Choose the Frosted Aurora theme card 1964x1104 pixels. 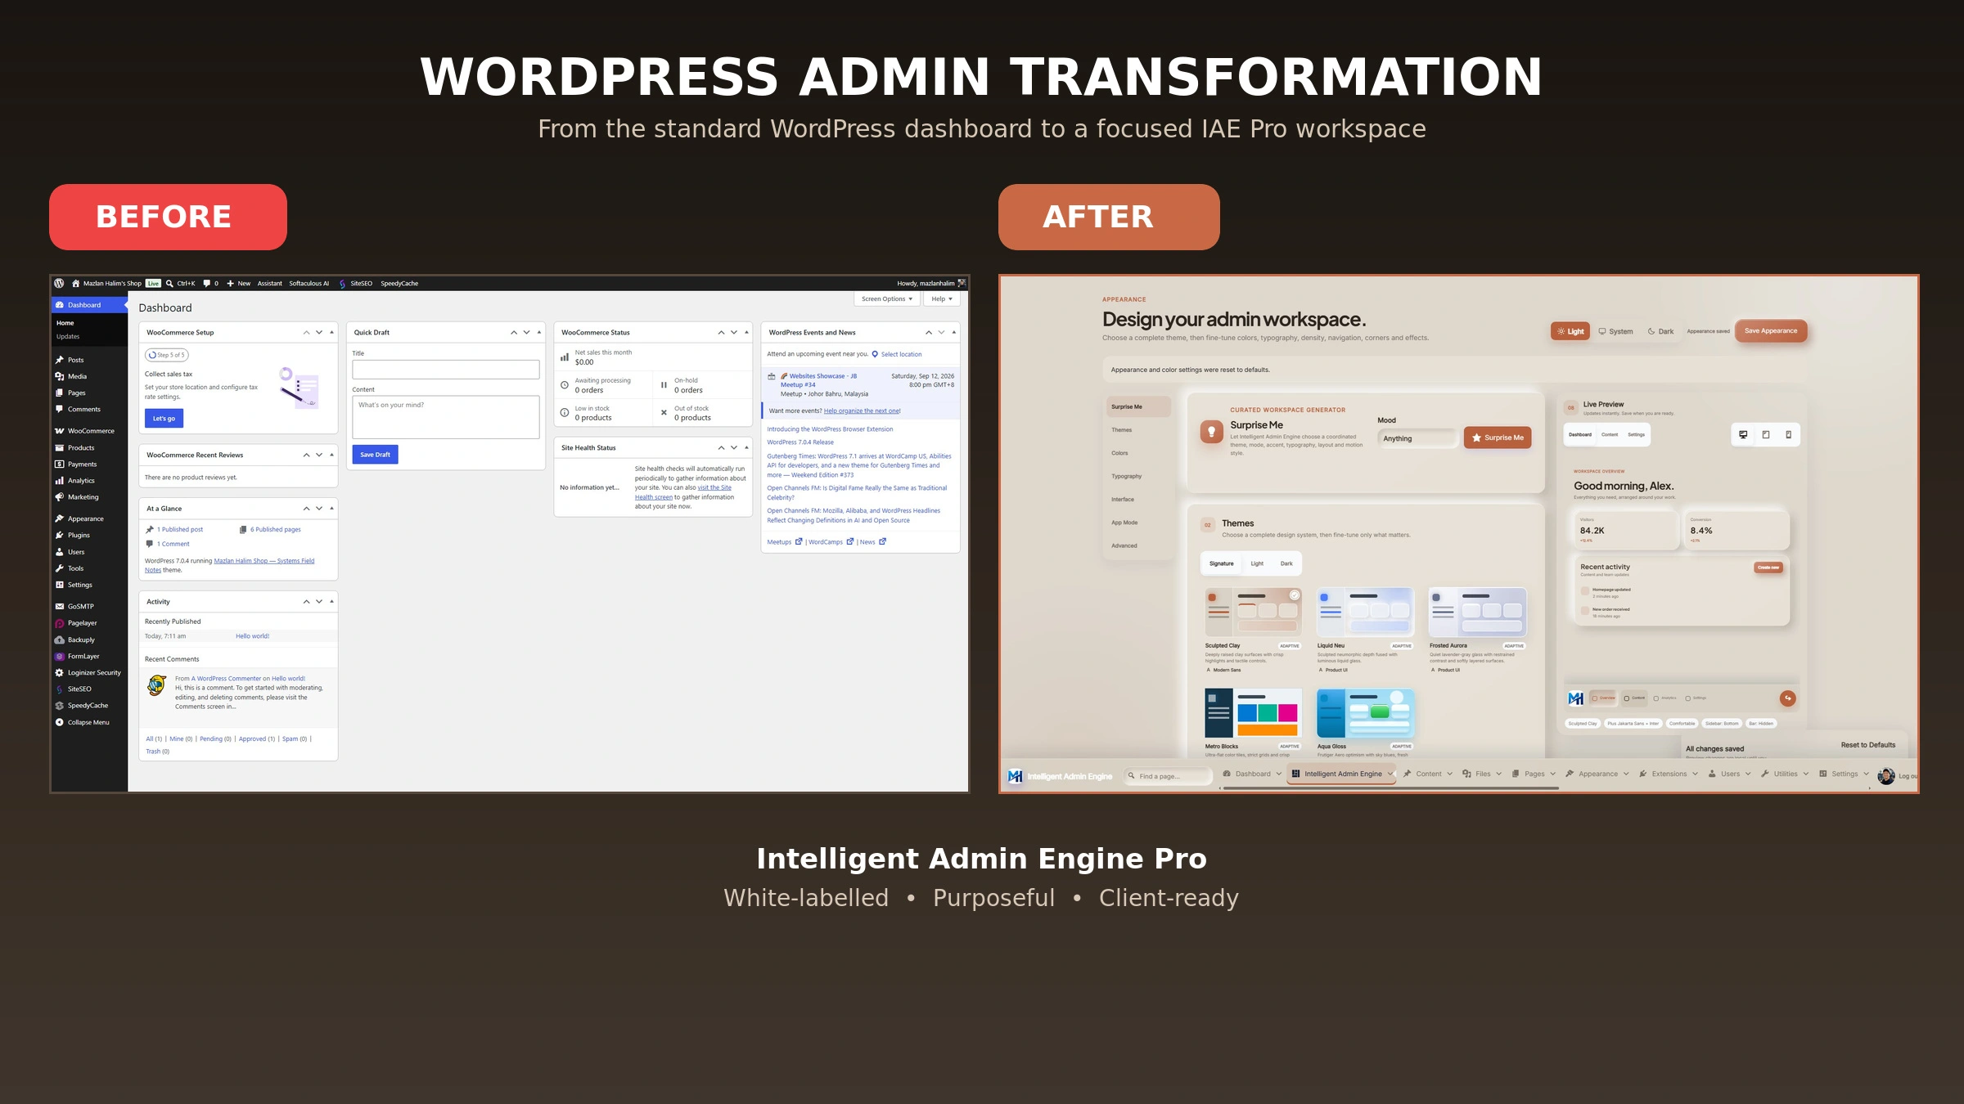pyautogui.click(x=1477, y=630)
